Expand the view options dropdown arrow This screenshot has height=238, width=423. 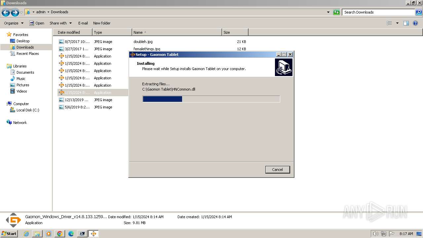[x=397, y=23]
